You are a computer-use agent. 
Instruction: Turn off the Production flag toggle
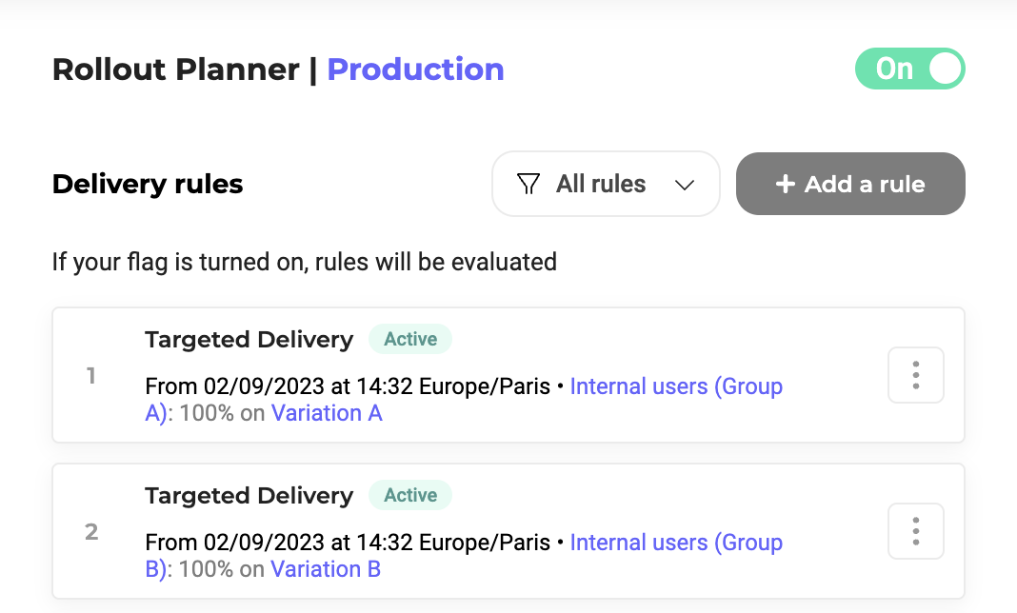pyautogui.click(x=909, y=69)
